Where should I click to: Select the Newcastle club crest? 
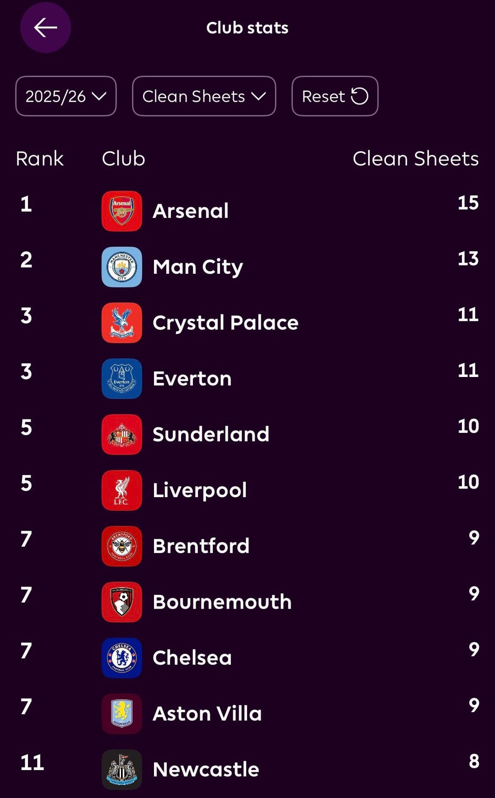121,770
